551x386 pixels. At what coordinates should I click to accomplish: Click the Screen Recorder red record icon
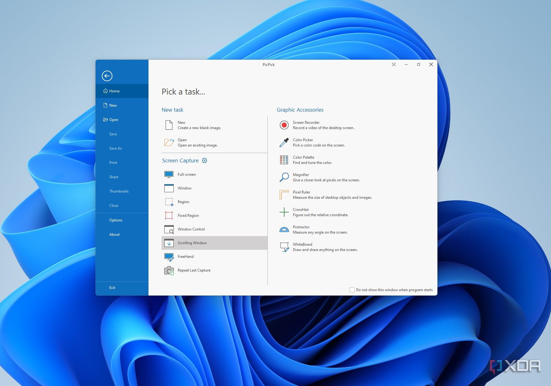coord(284,125)
